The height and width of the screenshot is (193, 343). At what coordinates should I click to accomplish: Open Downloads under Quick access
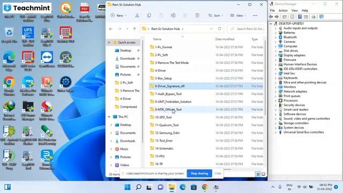[x=127, y=58]
